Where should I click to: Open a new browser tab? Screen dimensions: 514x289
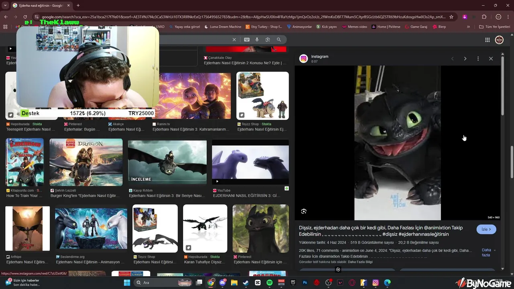[x=78, y=5]
